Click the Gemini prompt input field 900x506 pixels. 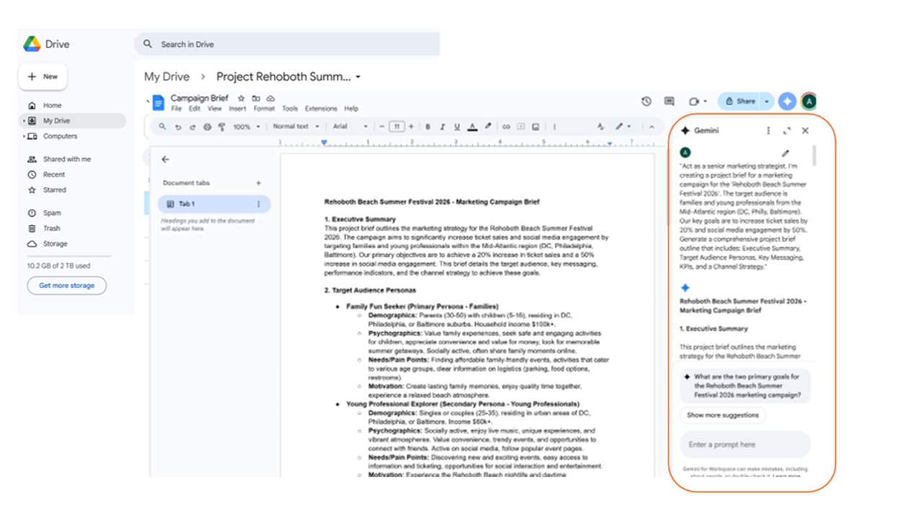coord(745,445)
